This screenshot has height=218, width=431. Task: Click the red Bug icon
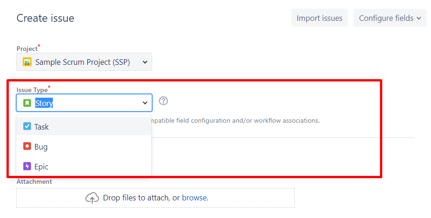(x=27, y=147)
